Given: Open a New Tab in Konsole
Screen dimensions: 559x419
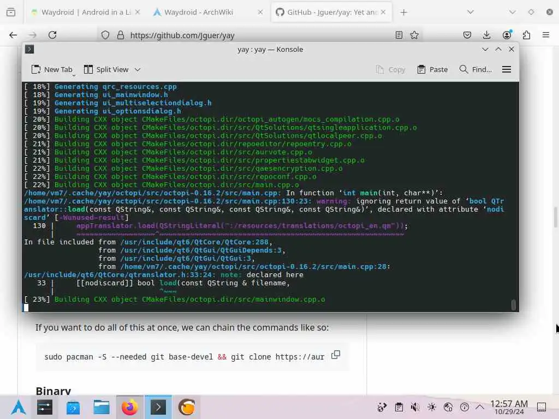Looking at the screenshot, I should click(x=52, y=69).
